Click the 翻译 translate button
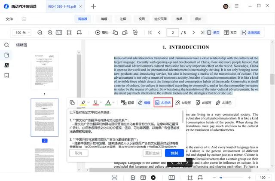Image resolution: width=275 pixels, height=181 pixels. pyautogui.click(x=128, y=102)
